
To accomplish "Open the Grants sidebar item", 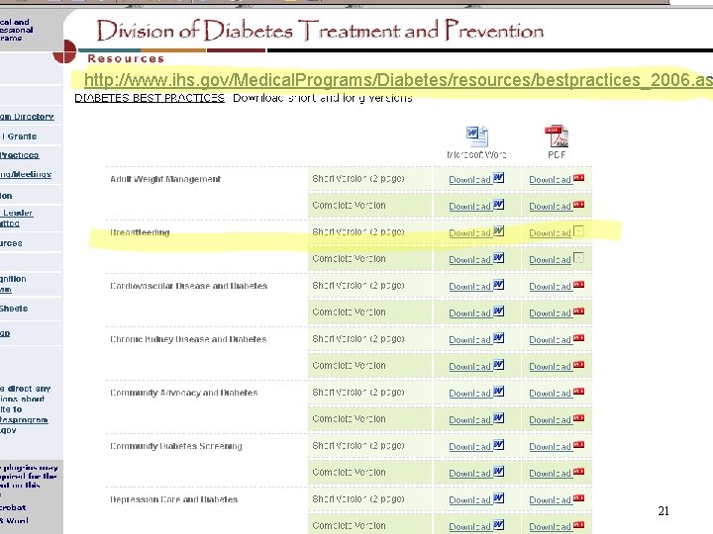I will 19,136.
